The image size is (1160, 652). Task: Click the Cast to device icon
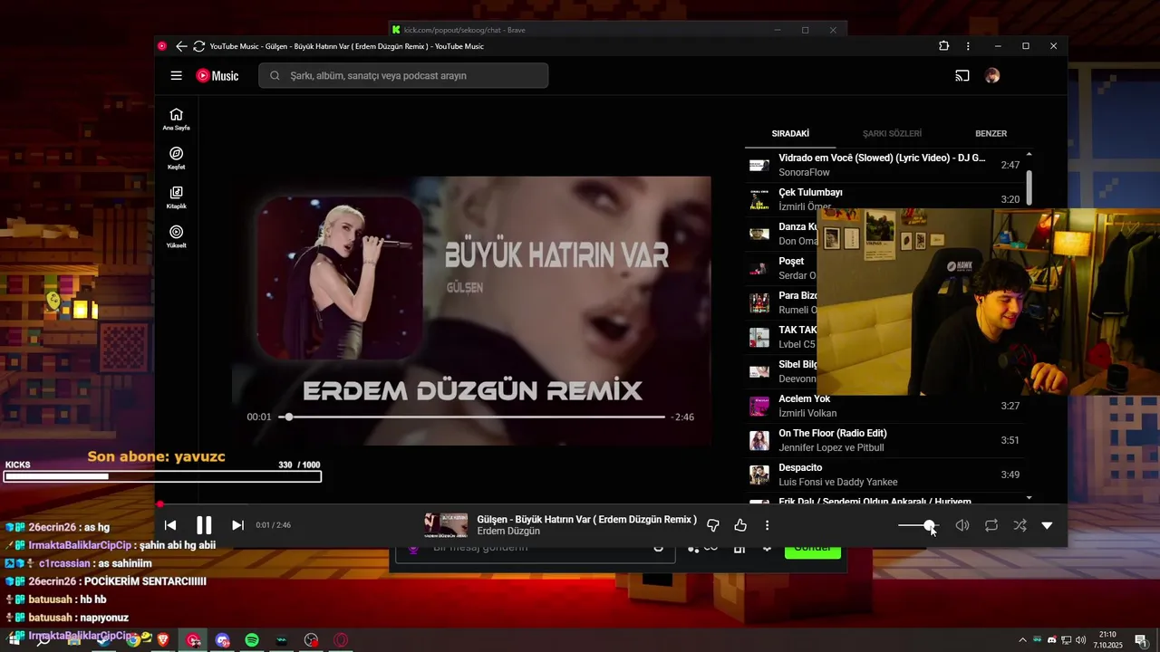click(x=962, y=76)
